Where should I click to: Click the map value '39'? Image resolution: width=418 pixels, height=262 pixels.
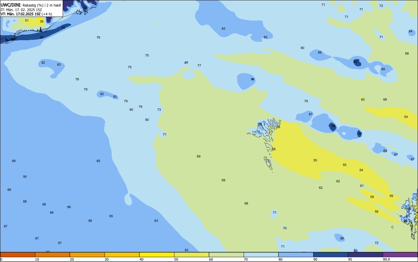coord(41,22)
